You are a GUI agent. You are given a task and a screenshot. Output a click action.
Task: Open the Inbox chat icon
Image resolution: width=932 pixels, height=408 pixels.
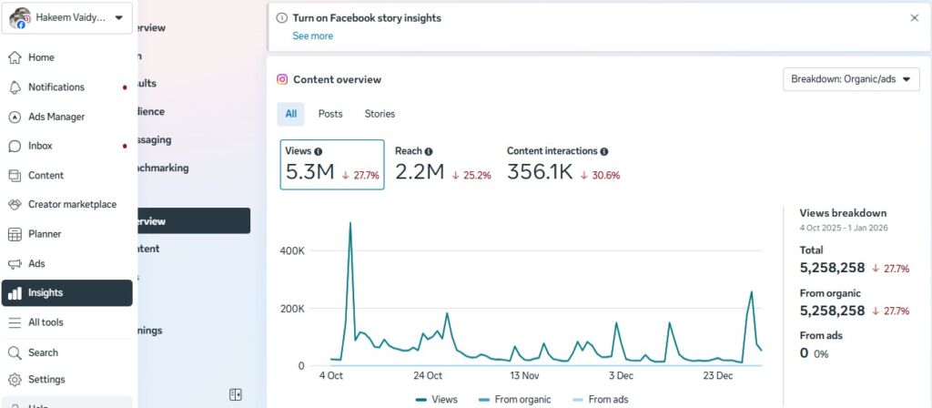[x=15, y=146]
